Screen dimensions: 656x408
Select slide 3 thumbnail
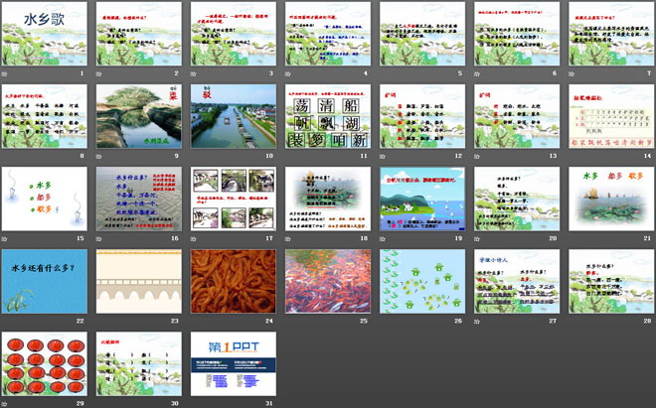click(x=234, y=34)
